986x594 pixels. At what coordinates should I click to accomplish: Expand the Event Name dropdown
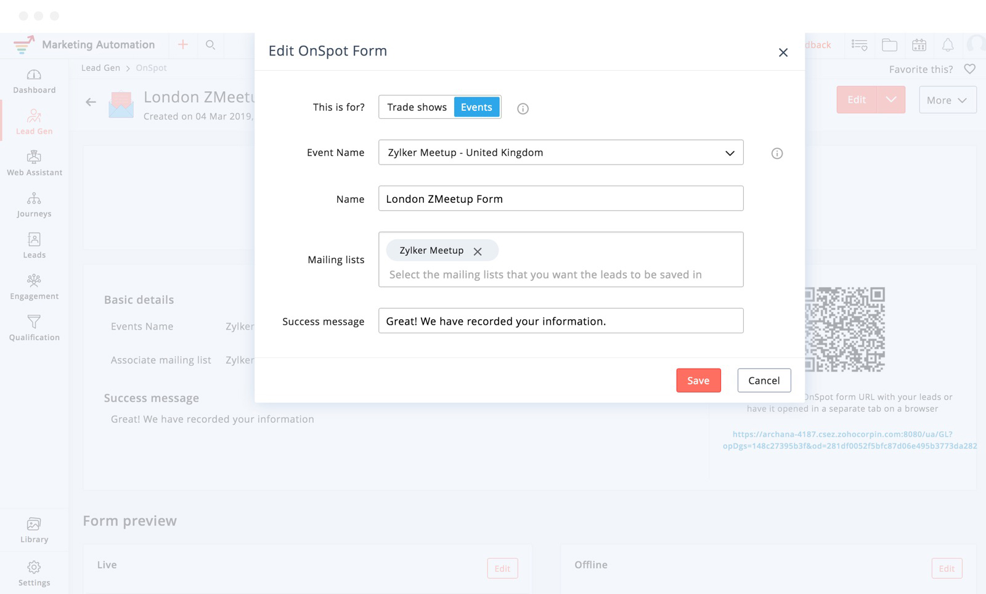730,153
